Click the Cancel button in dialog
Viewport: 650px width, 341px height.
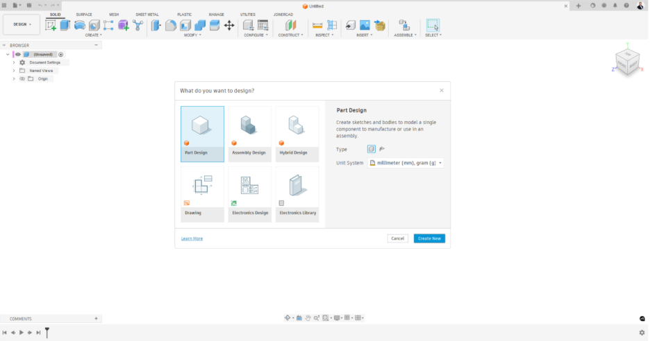[x=397, y=238]
